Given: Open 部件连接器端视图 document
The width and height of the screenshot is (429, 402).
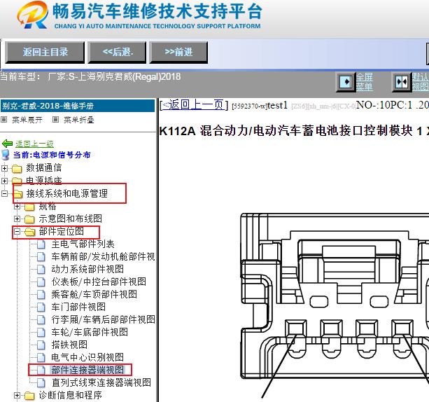Looking at the screenshot, I should tap(87, 370).
